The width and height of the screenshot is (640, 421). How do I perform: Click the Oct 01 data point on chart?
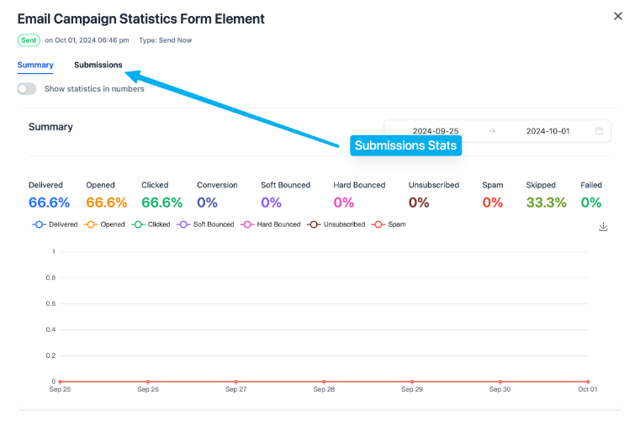tap(588, 382)
